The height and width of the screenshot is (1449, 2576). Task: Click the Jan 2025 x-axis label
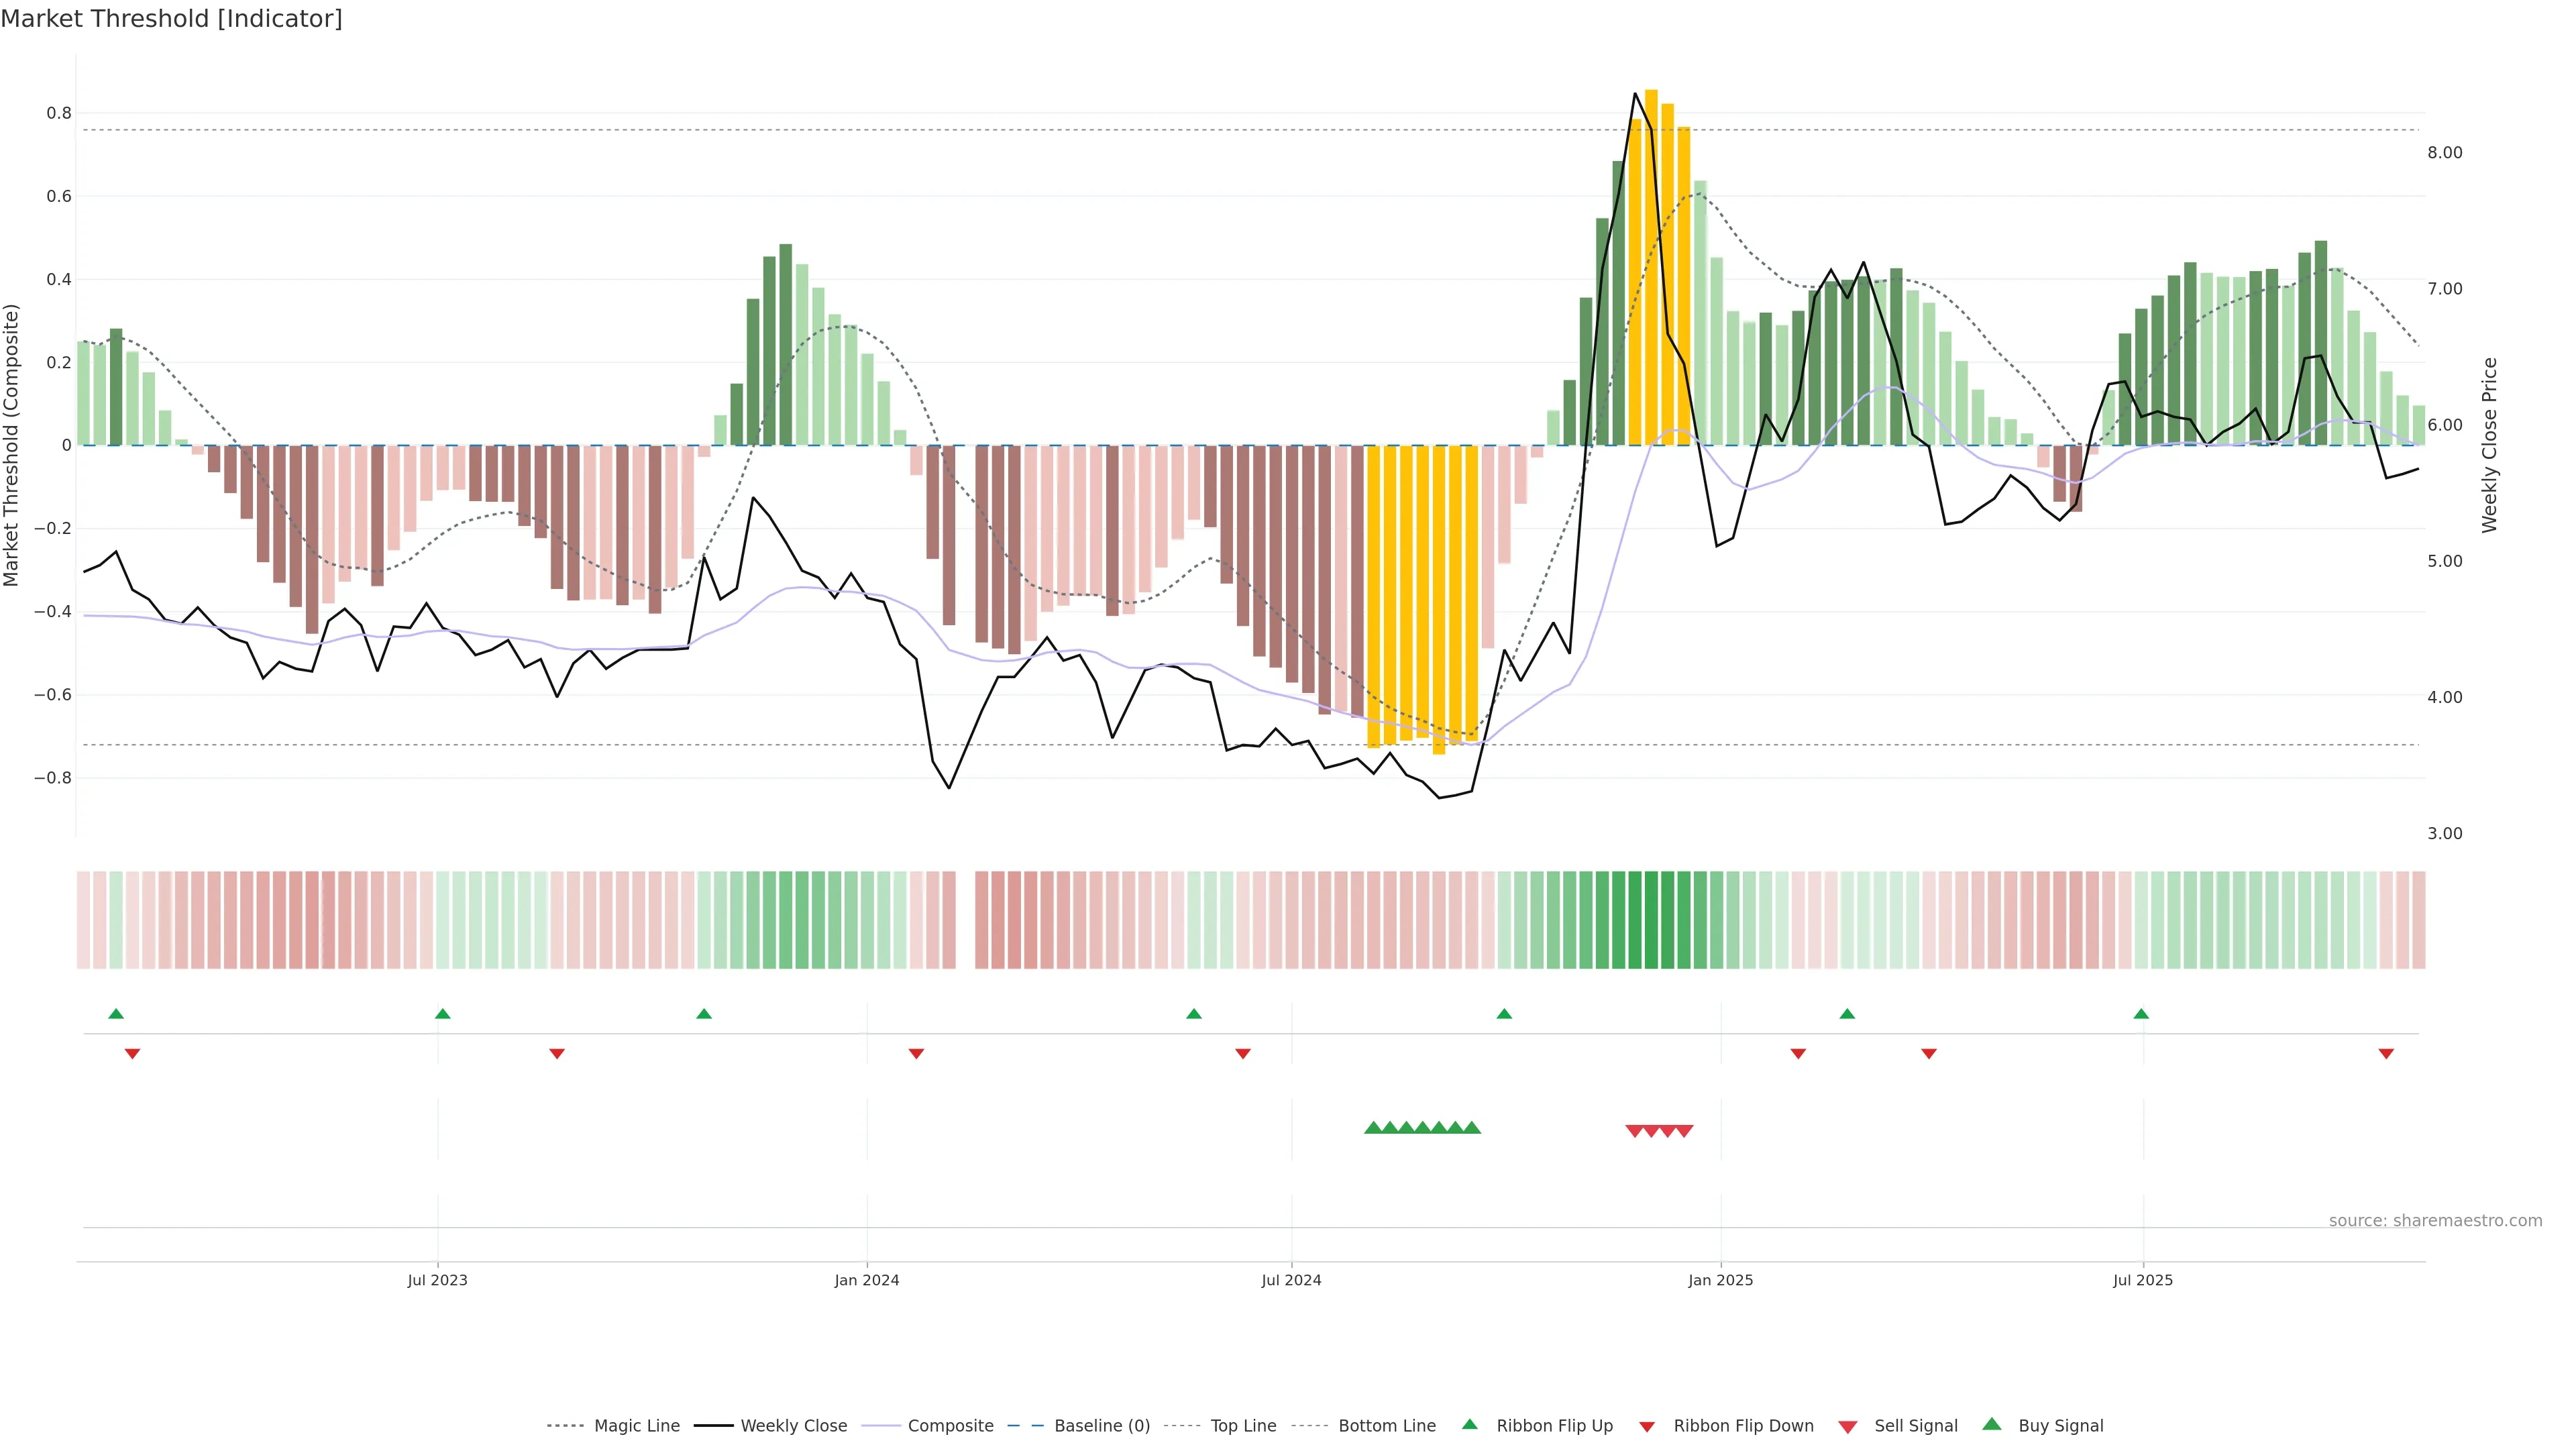(1720, 1280)
